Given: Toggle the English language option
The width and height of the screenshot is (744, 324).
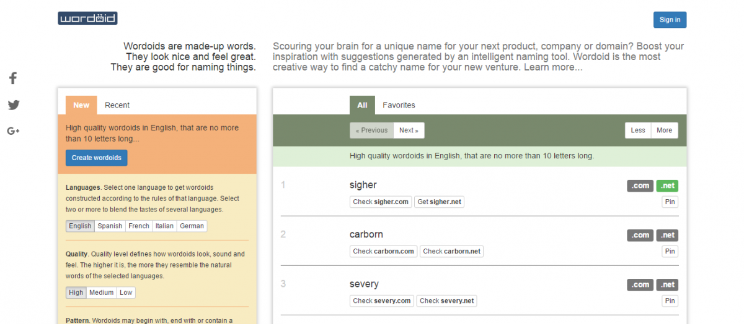Looking at the screenshot, I should click(x=80, y=226).
